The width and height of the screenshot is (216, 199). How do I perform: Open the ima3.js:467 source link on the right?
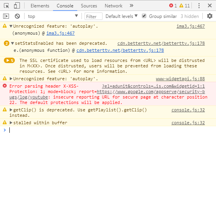(191, 26)
